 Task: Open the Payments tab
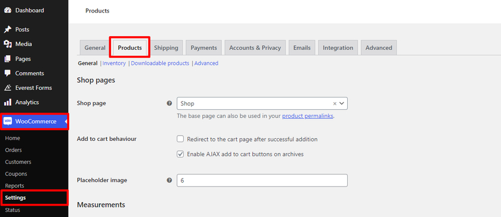204,48
